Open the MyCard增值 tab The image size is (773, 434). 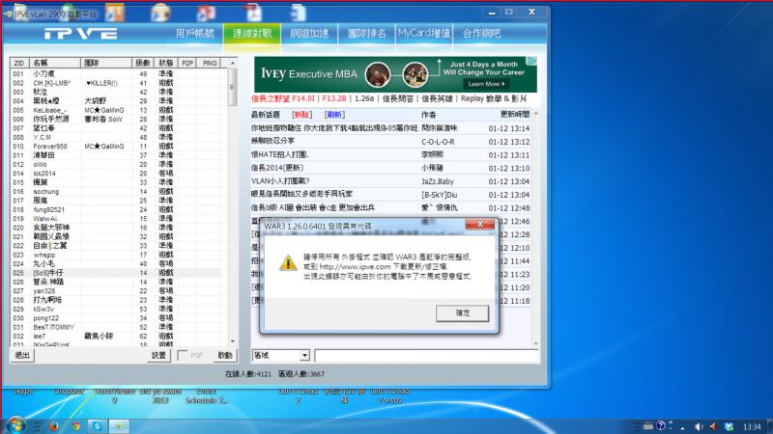pyautogui.click(x=424, y=34)
